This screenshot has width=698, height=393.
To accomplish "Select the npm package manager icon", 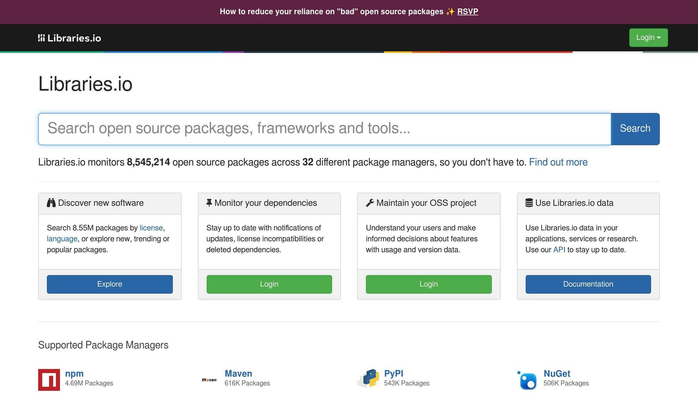I will [49, 379].
